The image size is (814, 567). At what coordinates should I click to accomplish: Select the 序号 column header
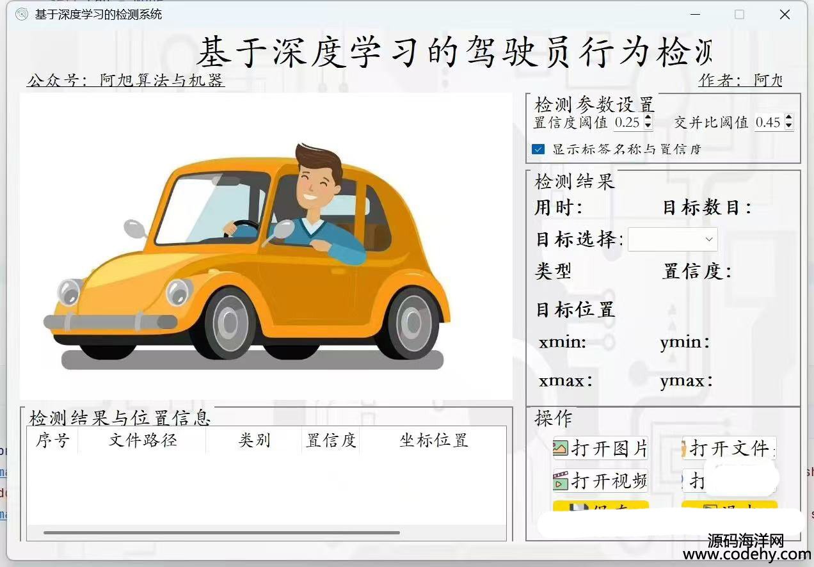click(x=52, y=440)
